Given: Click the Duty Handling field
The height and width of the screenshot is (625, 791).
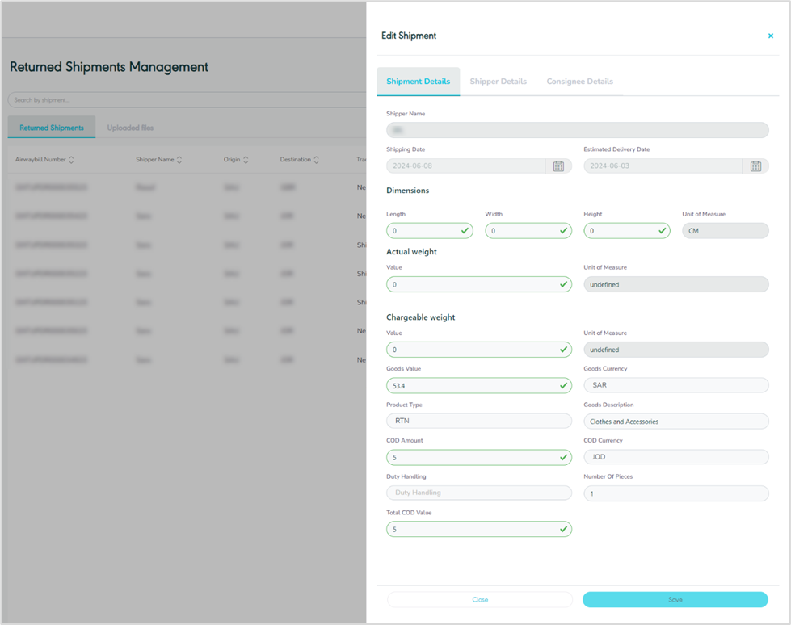Looking at the screenshot, I should 478,493.
